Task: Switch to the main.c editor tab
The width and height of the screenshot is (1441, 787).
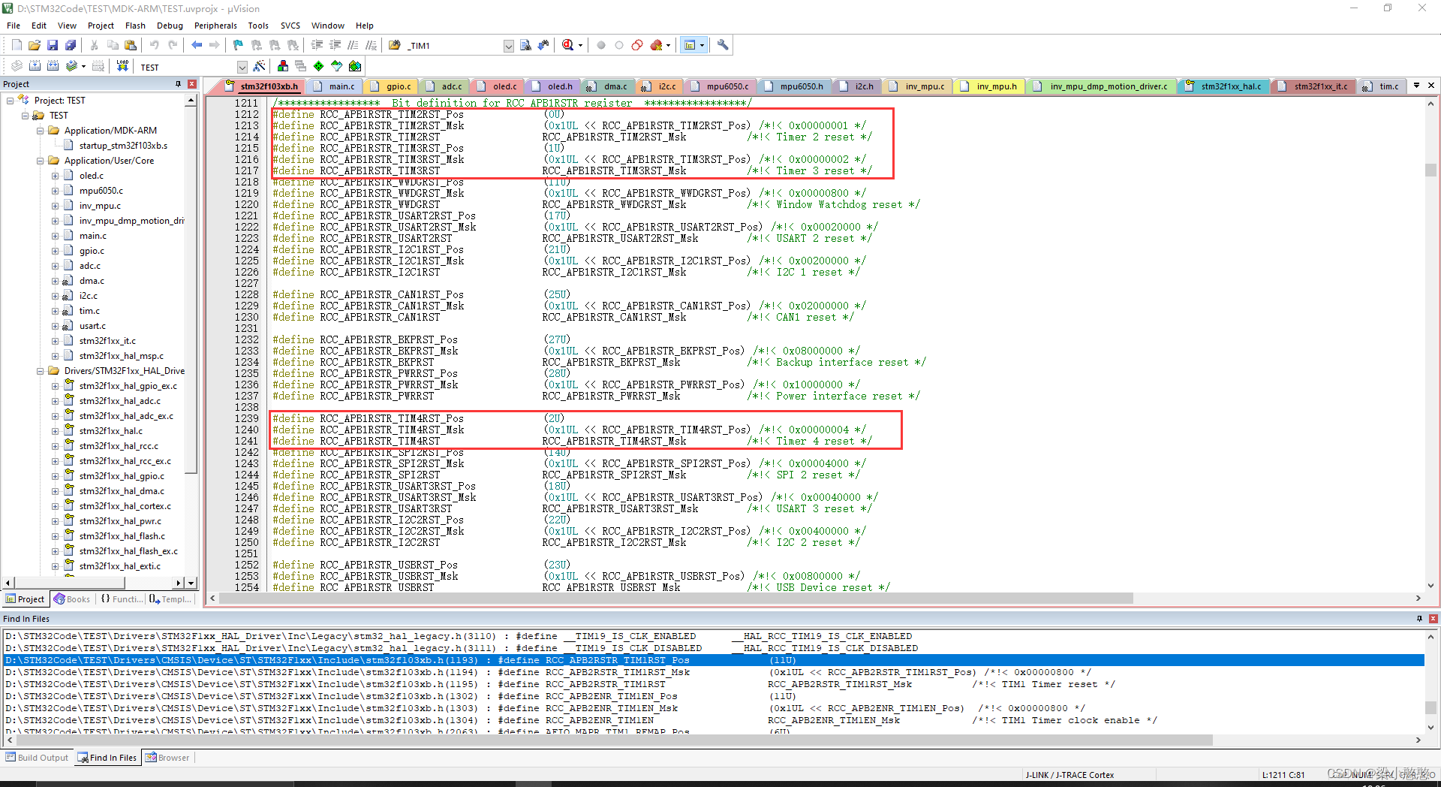Action: 335,86
